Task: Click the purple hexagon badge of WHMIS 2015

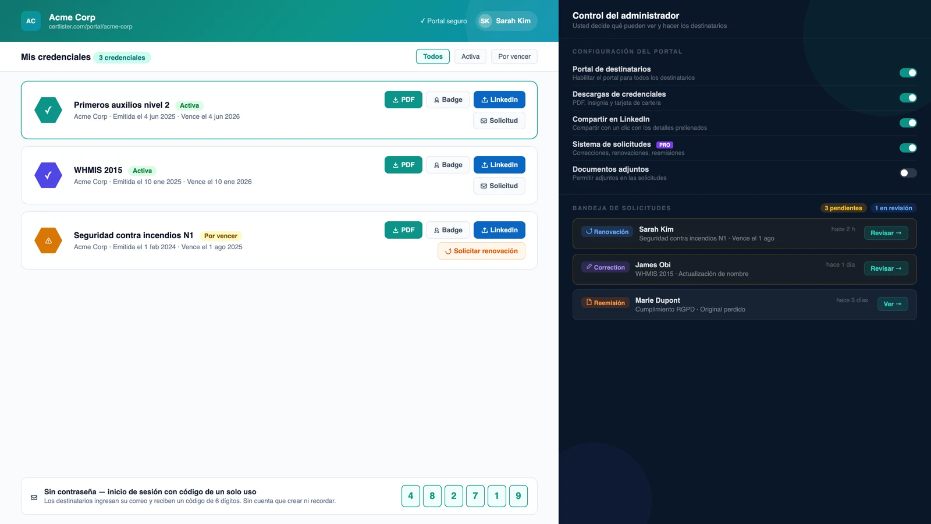Action: pyautogui.click(x=48, y=175)
